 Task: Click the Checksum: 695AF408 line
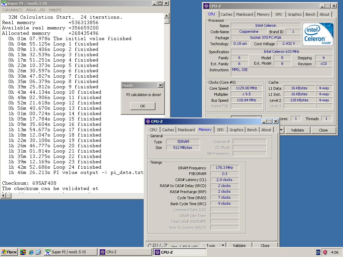click(29, 183)
